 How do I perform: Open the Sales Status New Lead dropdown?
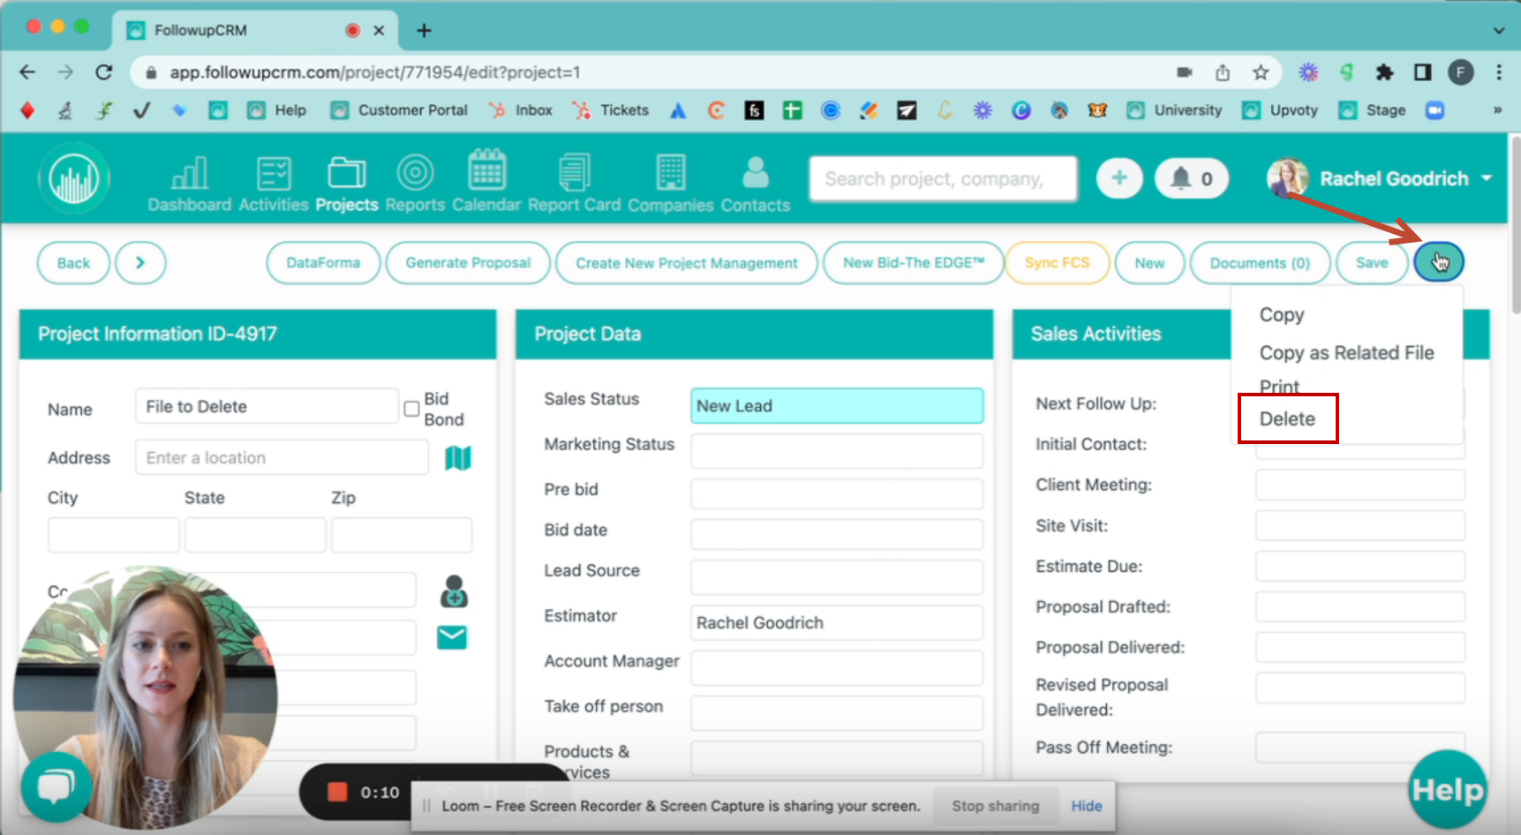836,406
